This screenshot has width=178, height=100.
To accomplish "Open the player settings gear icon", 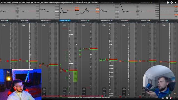I will click(171, 98).
